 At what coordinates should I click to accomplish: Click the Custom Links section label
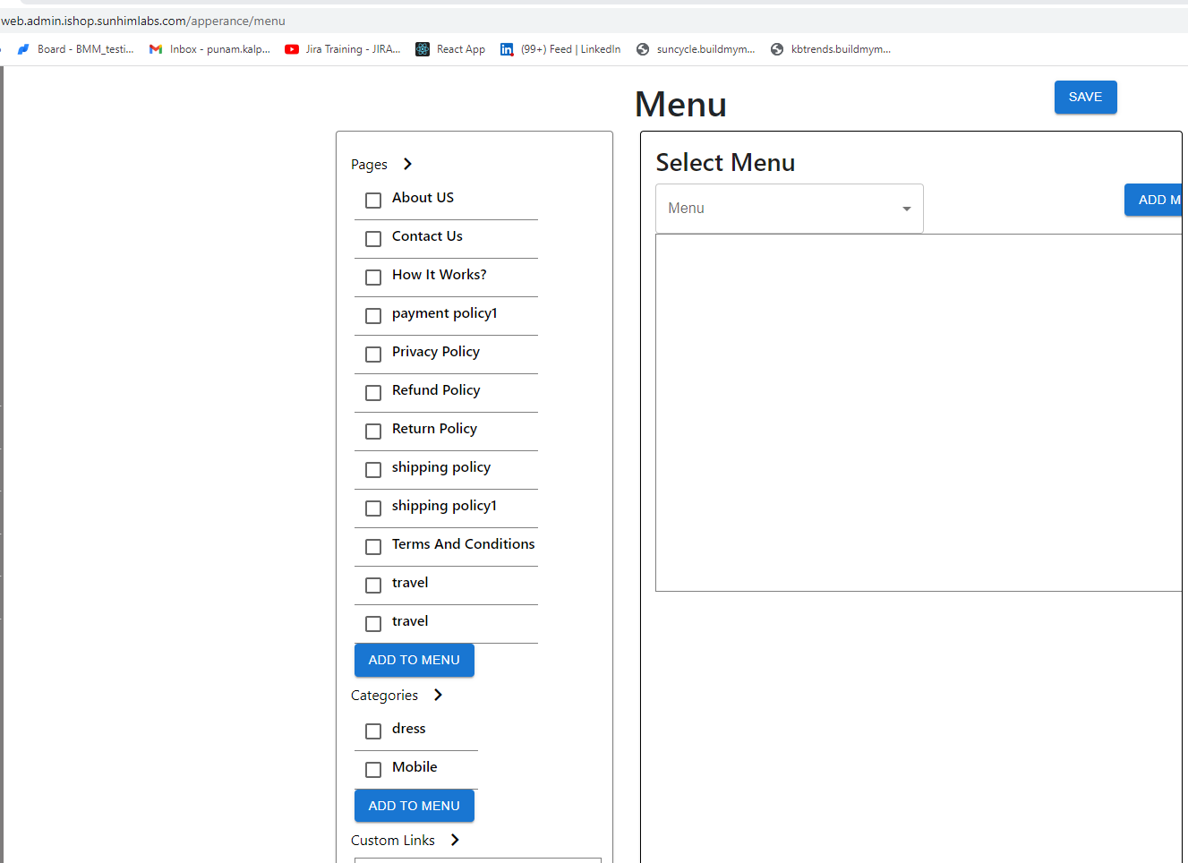(393, 841)
